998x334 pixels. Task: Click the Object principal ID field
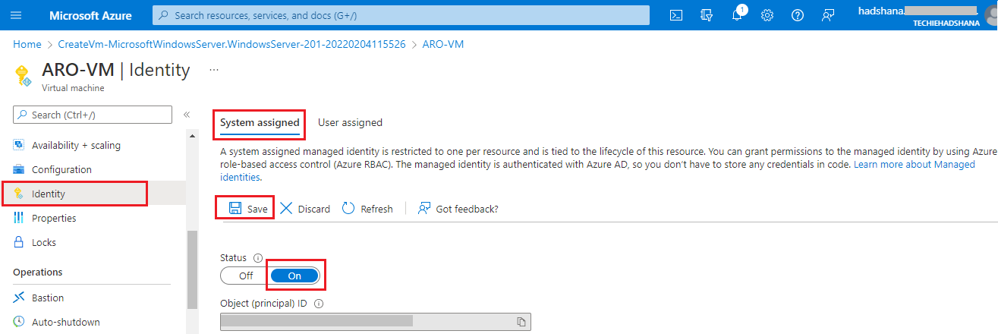tap(376, 322)
